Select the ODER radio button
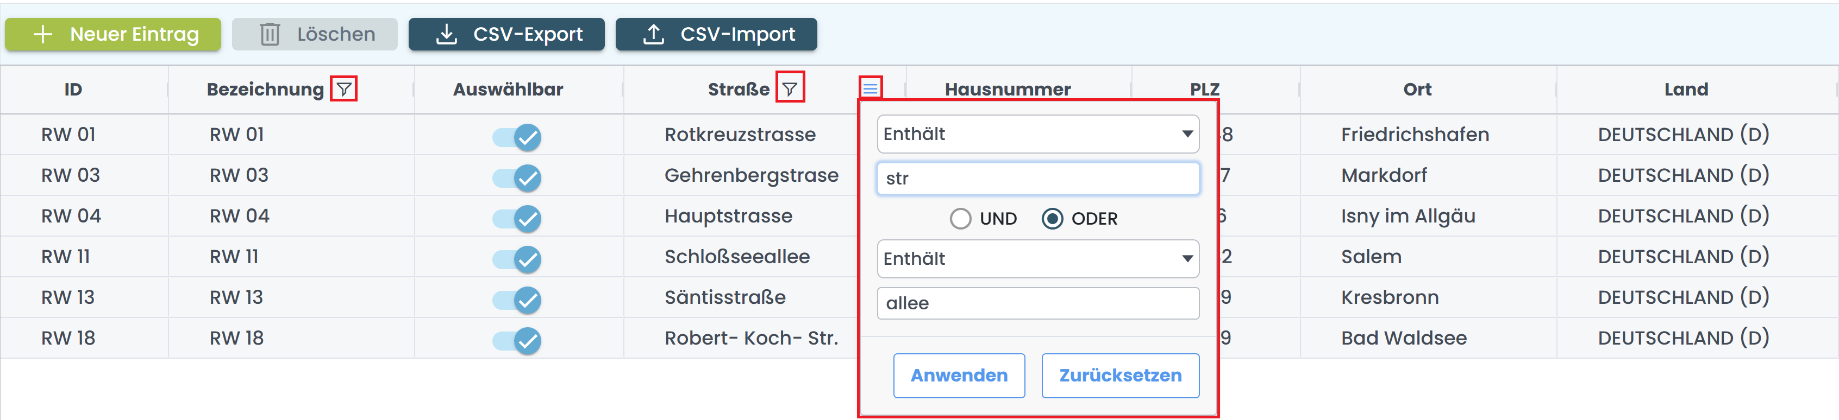This screenshot has height=420, width=1839. (x=1052, y=218)
